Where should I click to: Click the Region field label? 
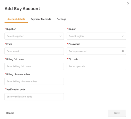[x=72, y=29]
